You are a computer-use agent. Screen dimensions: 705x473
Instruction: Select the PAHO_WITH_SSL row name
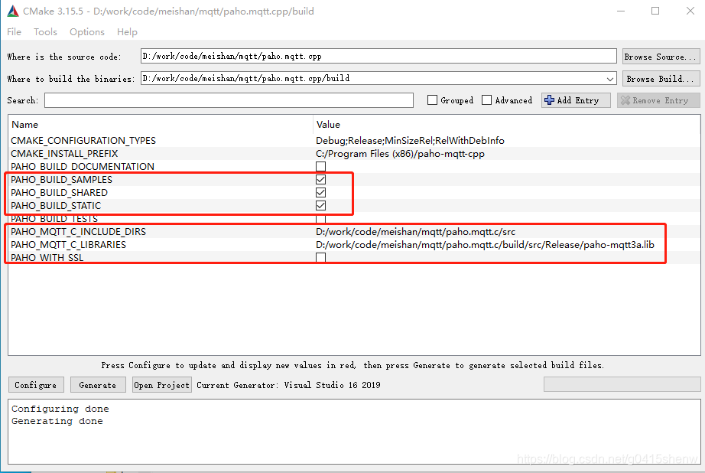pyautogui.click(x=47, y=258)
